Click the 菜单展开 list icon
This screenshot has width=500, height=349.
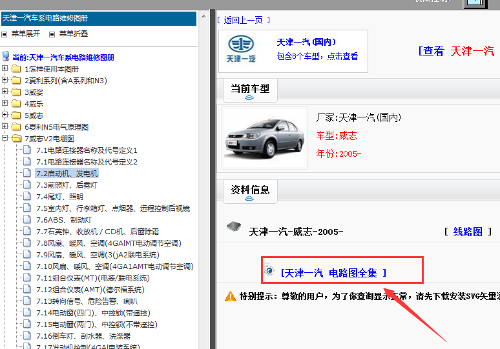point(4,34)
